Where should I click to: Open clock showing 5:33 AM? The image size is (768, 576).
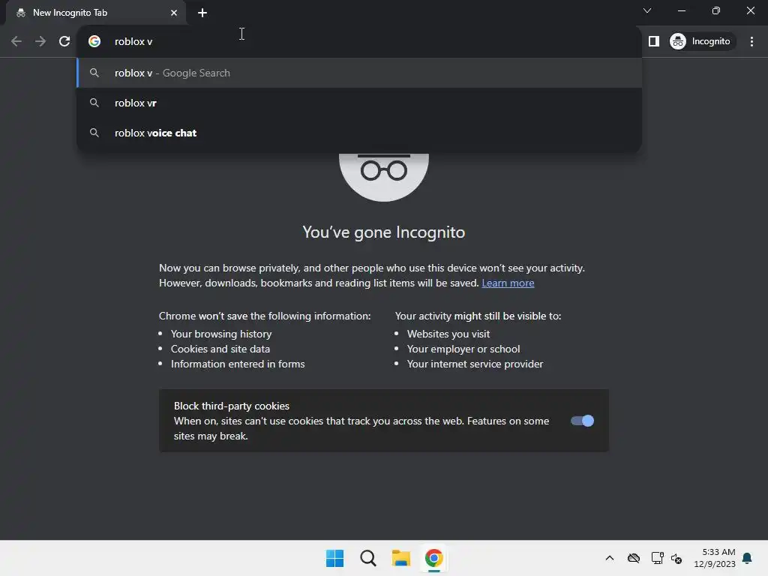(x=715, y=558)
